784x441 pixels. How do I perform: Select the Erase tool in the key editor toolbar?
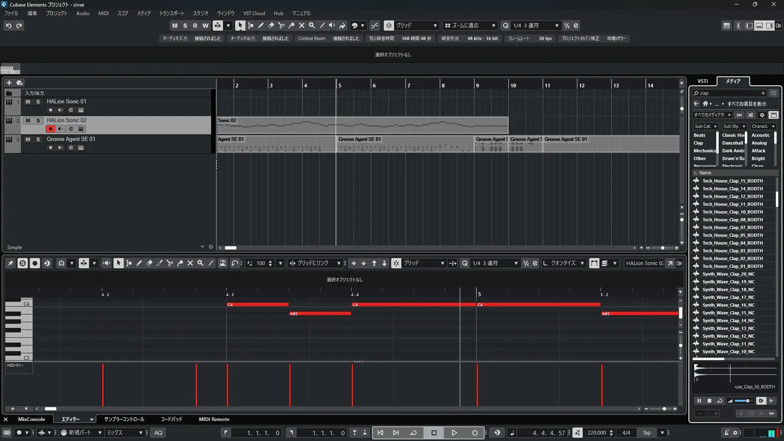click(x=149, y=263)
